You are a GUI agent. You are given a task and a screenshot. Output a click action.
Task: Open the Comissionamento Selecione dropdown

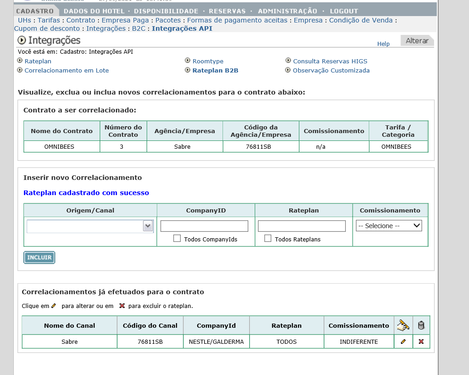point(389,226)
